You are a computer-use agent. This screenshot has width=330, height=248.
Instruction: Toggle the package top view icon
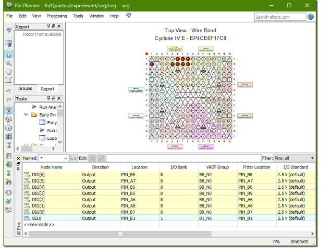9,110
